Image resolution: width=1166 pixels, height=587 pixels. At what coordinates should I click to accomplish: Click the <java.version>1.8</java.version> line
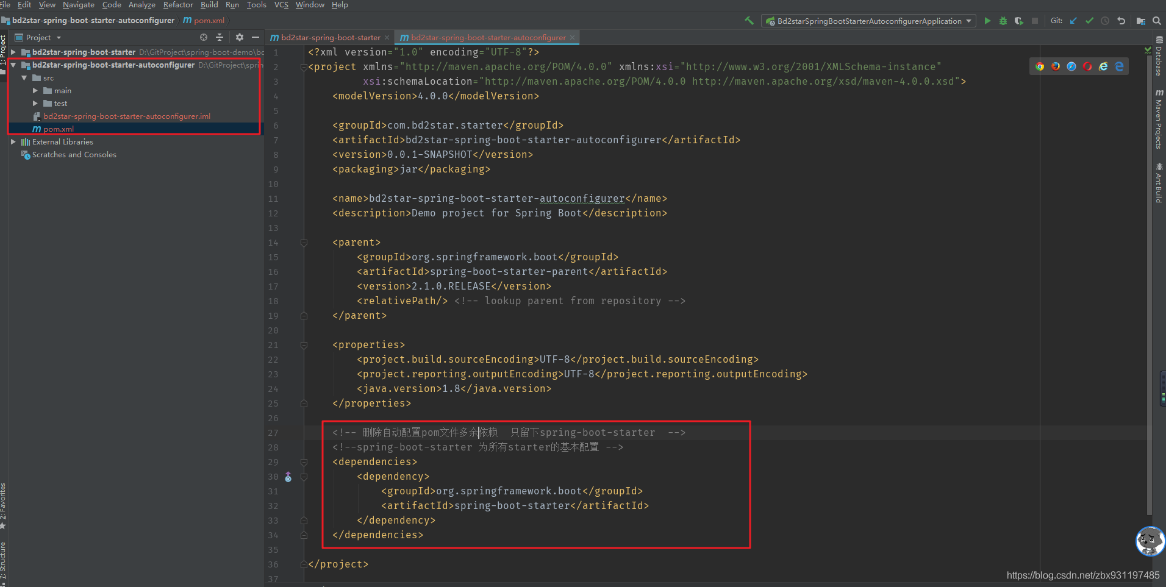pyautogui.click(x=454, y=388)
